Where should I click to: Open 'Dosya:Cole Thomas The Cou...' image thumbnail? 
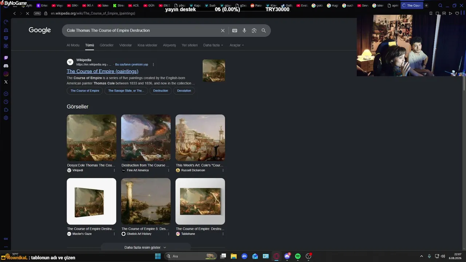91,138
